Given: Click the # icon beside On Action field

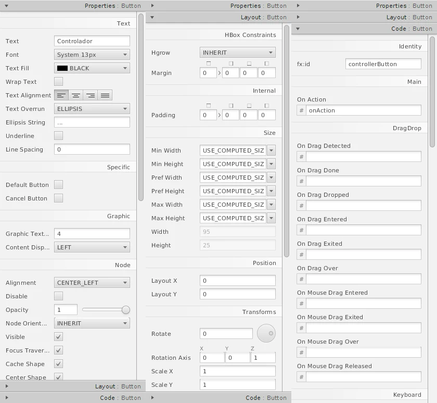Looking at the screenshot, I should coord(301,110).
